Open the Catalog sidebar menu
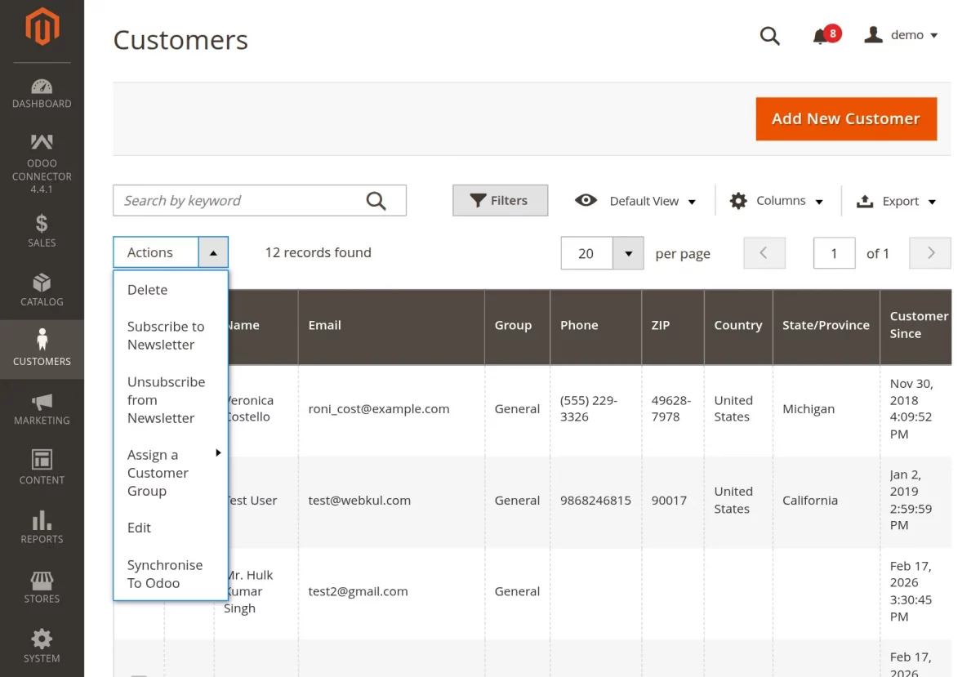This screenshot has width=980, height=677. coord(42,290)
